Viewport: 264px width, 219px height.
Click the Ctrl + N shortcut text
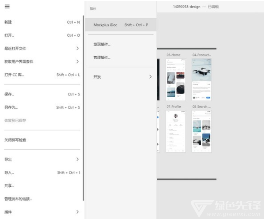(x=73, y=22)
